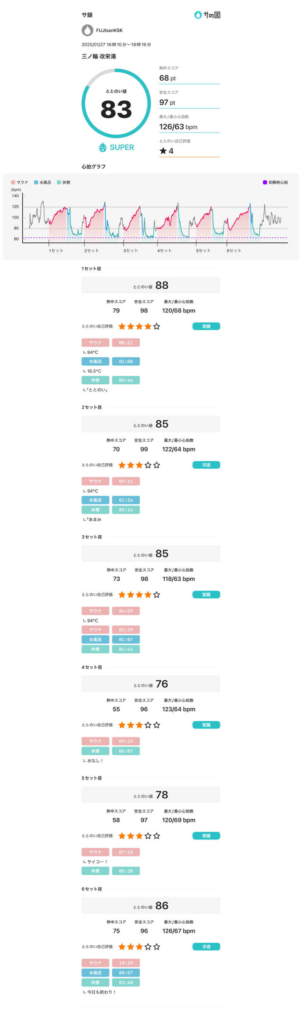Open the 三ノ輪 改栄湯 facility name
The width and height of the screenshot is (302, 1018).
99,56
